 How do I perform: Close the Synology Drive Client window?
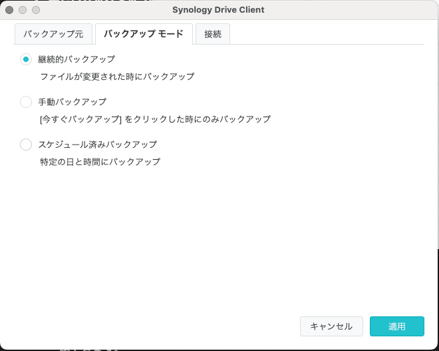point(9,10)
